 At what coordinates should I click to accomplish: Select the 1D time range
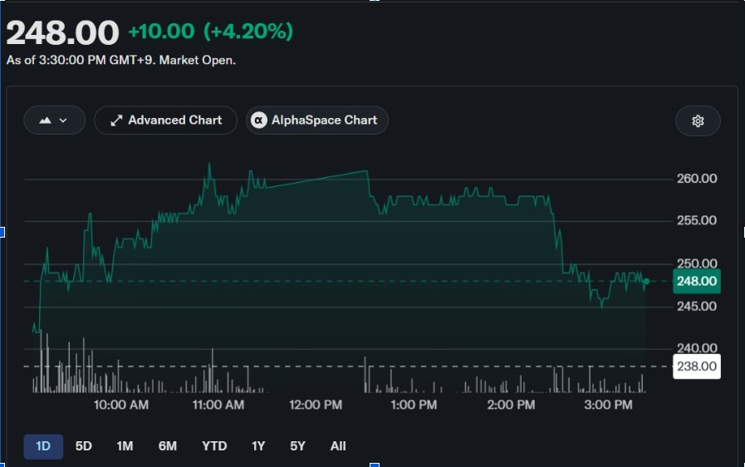coord(43,446)
